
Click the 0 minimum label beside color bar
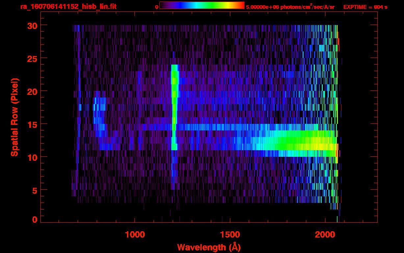coord(157,7)
